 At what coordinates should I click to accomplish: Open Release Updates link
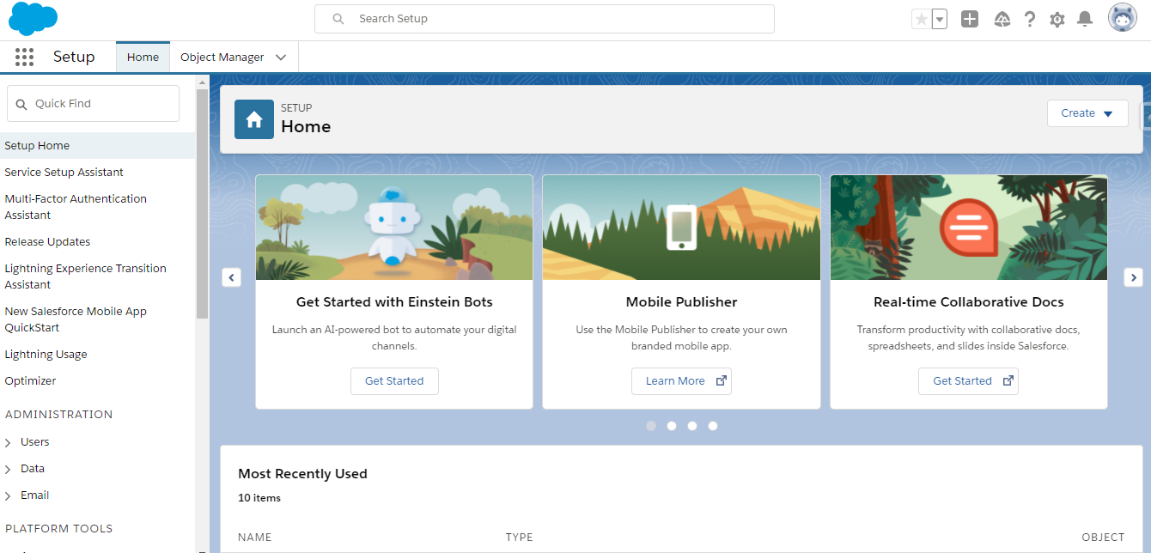coord(47,242)
